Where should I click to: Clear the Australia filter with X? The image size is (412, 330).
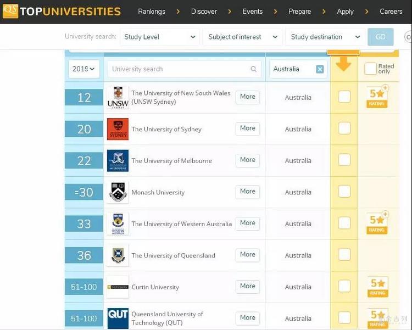[320, 69]
